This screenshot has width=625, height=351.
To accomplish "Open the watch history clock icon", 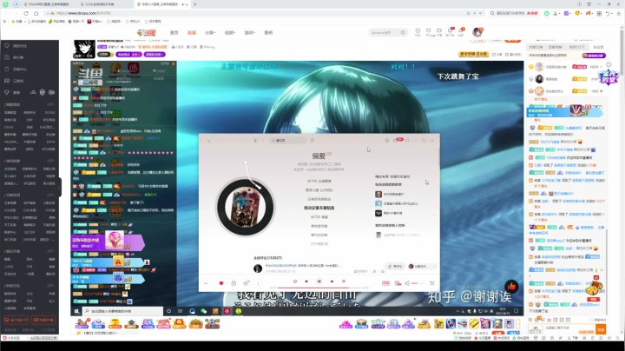I will tap(418, 31).
